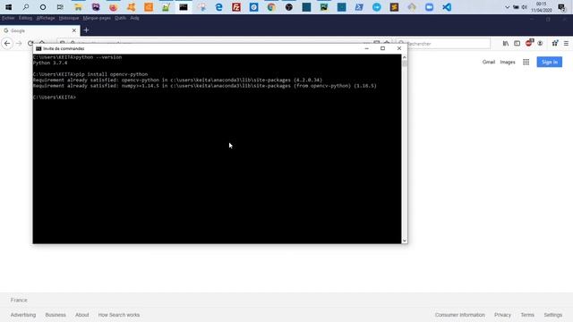Open the clock showing 00:15

point(541,7)
